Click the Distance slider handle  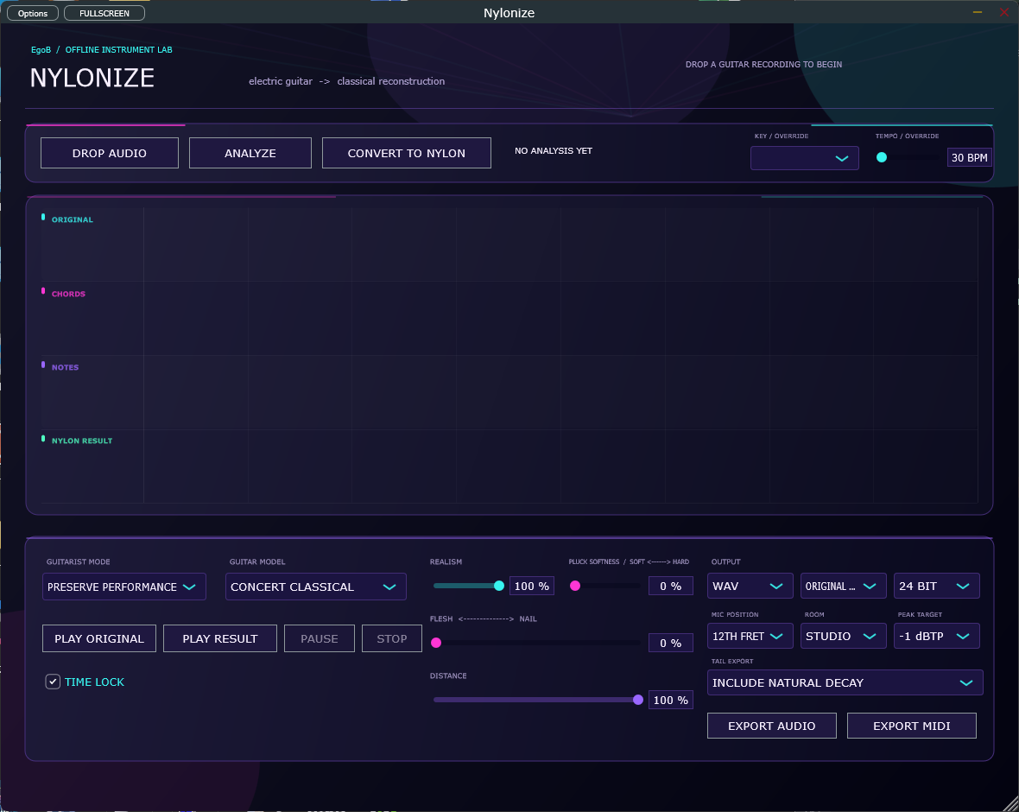coord(638,700)
